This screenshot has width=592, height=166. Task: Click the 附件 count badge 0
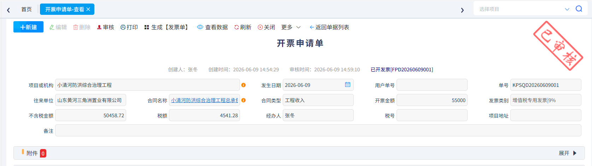pyautogui.click(x=43, y=153)
